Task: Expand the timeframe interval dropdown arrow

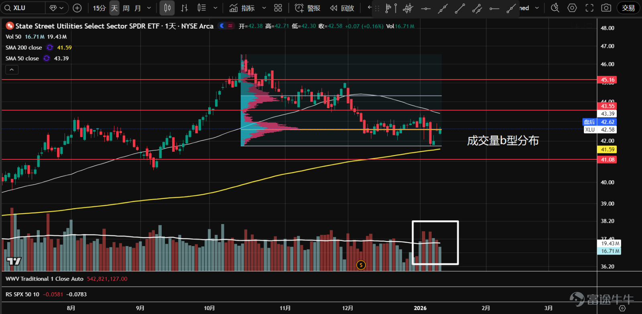Action: pos(149,8)
